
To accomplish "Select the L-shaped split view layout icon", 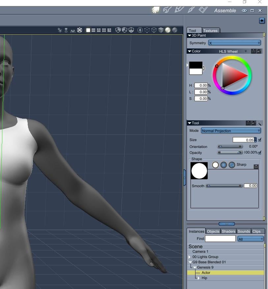I will [x=109, y=30].
